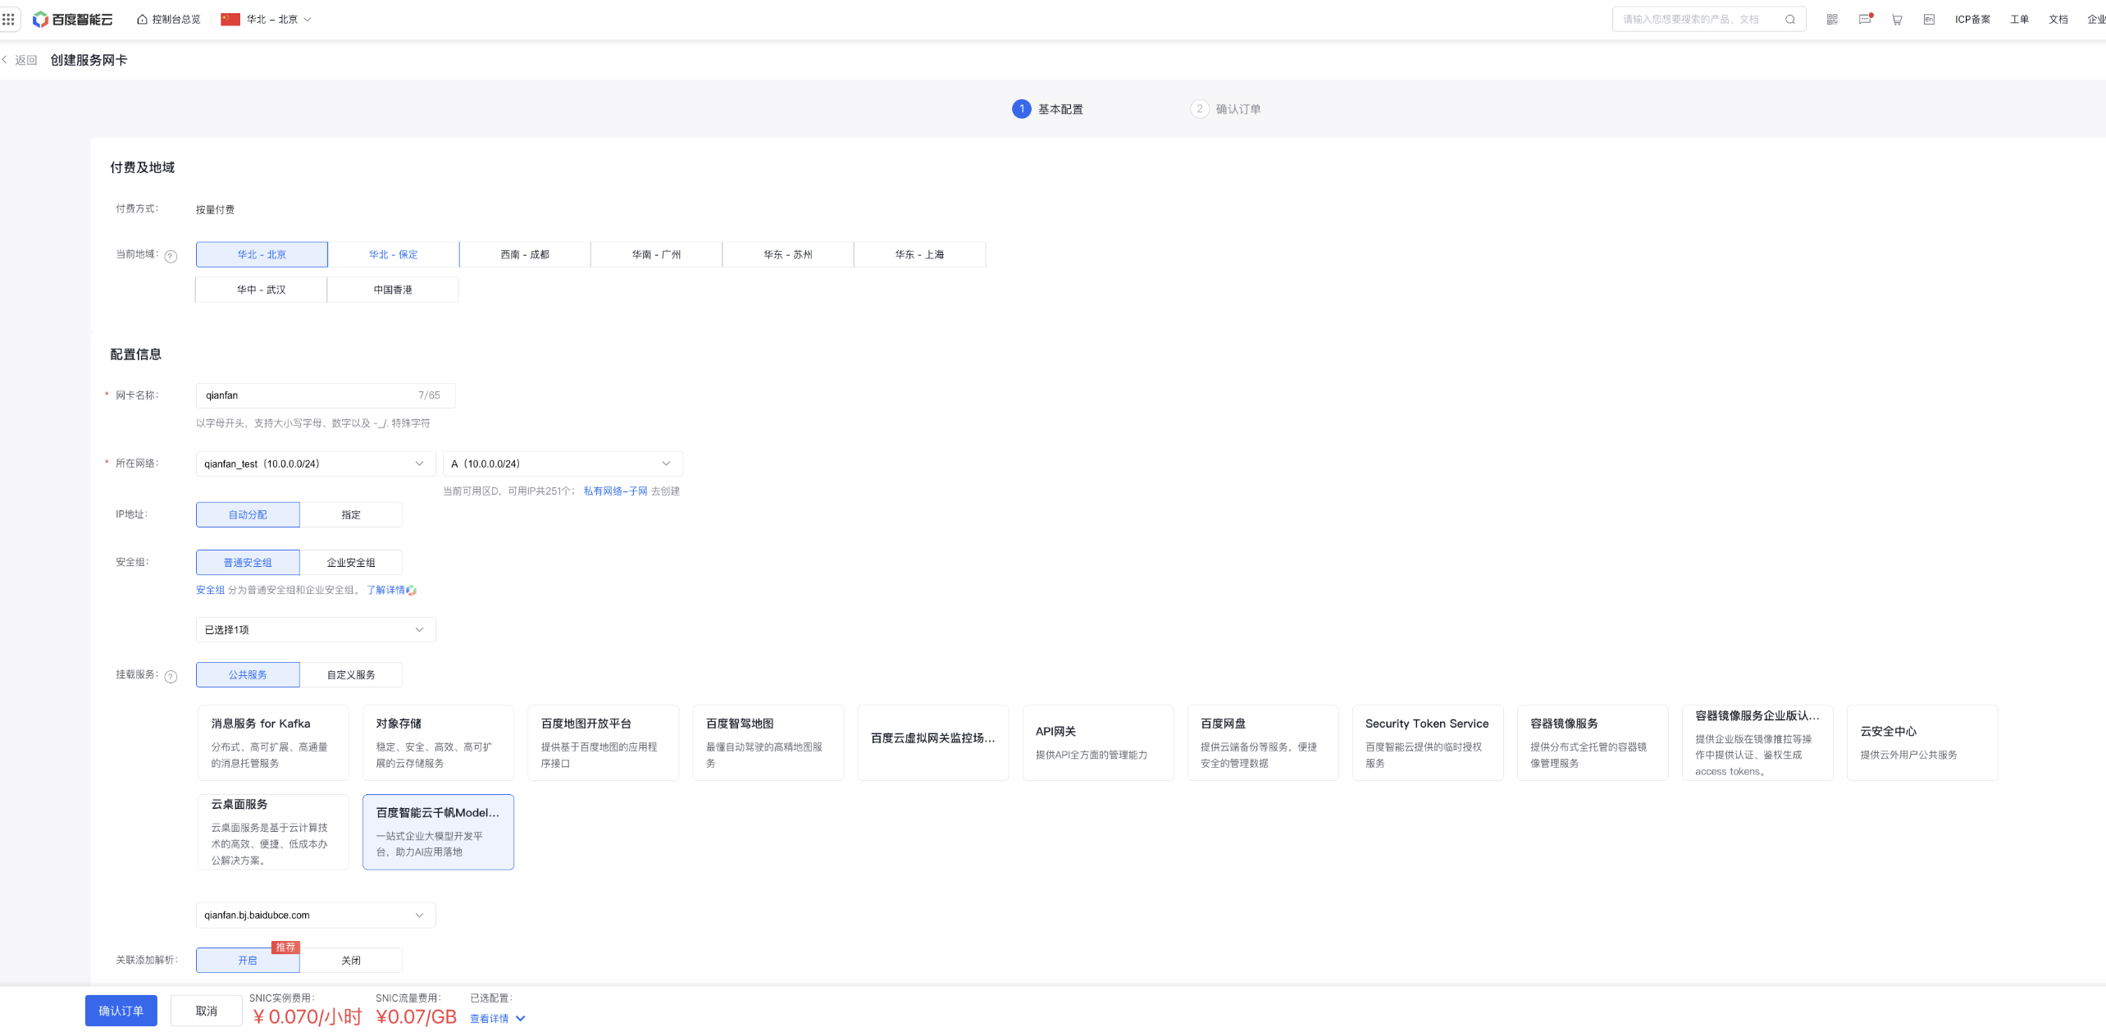Select the 容器镜像服务企业版认 card
Image resolution: width=2106 pixels, height=1032 pixels.
(x=1757, y=742)
